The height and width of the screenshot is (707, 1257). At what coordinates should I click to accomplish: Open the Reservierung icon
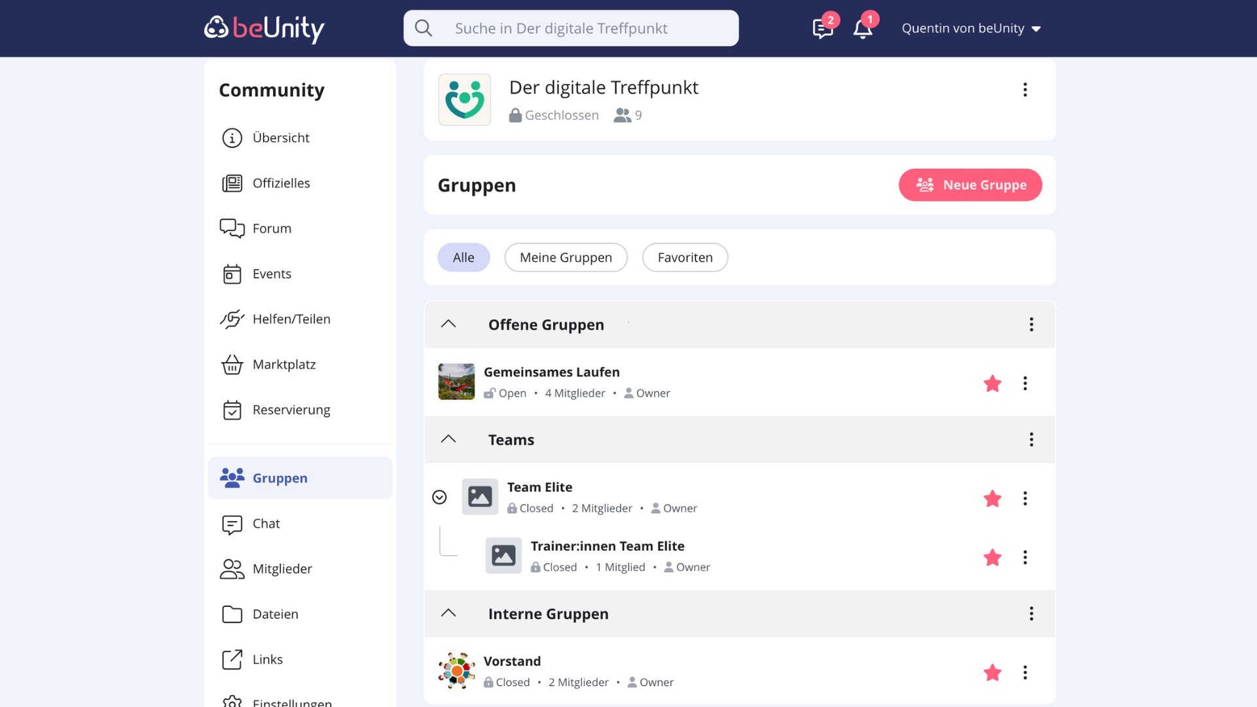(x=232, y=410)
